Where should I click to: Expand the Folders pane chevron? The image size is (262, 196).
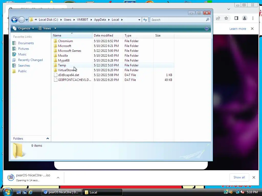click(x=48, y=139)
